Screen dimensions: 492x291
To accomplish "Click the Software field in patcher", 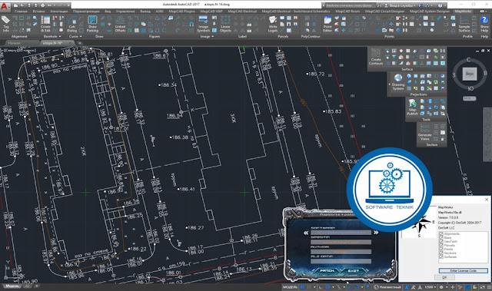I will [x=341, y=233].
